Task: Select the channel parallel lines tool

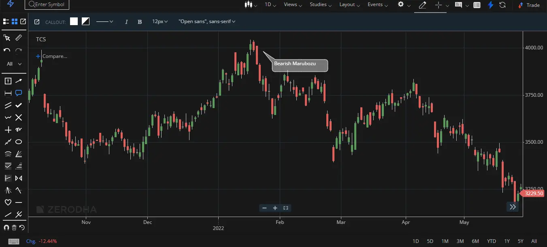Action: (x=8, y=105)
